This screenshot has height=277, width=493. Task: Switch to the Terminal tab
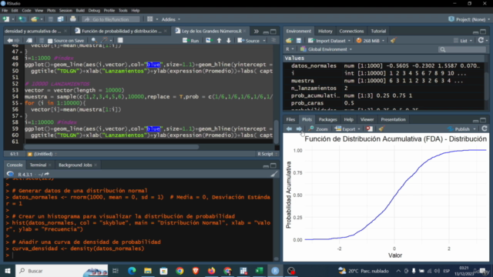point(38,165)
